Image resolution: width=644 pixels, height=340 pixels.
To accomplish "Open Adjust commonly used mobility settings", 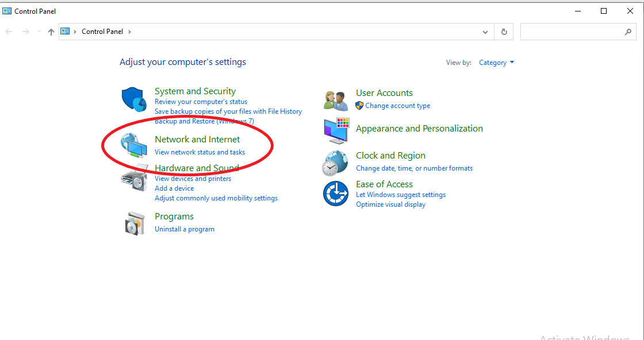I will pyautogui.click(x=216, y=198).
